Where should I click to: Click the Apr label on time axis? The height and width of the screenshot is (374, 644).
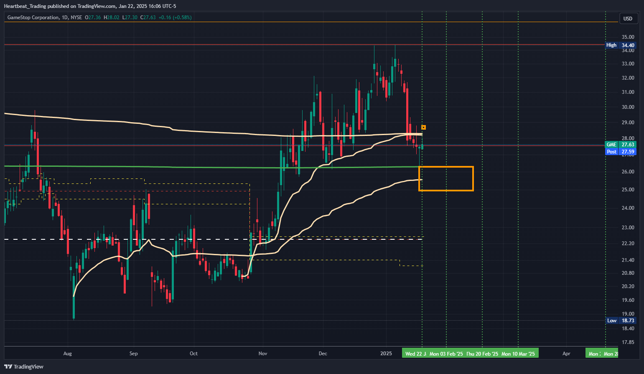(x=566, y=354)
